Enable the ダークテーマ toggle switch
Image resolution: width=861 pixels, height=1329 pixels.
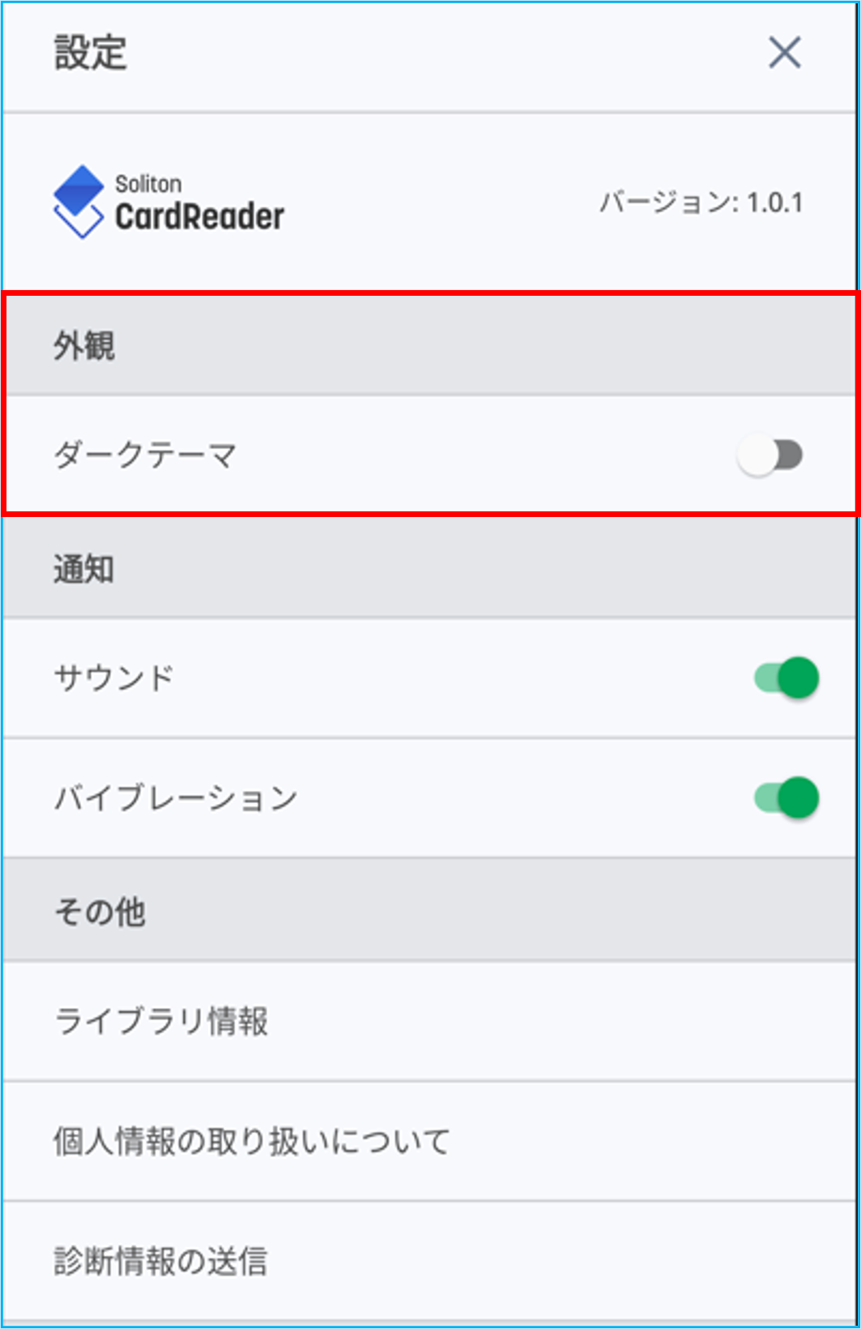[x=769, y=455]
